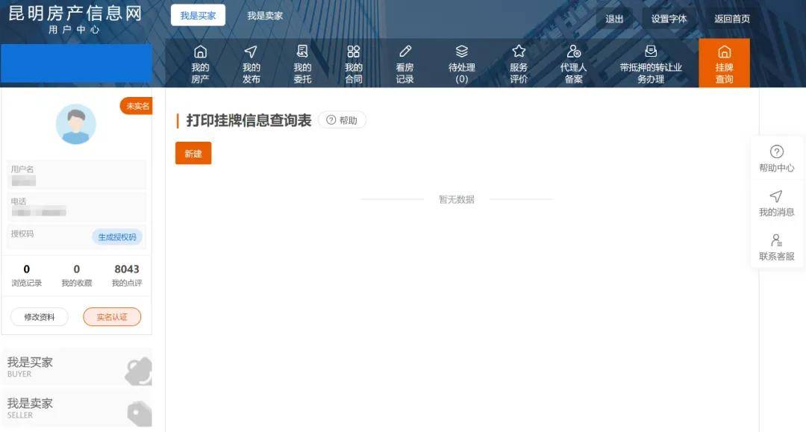
Task: Click 修改资料 button
Action: (39, 317)
